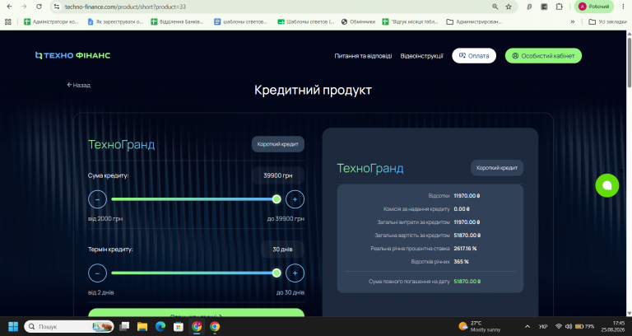Viewport: 632px width, 336px height.
Task: Open the clock showing 17:45
Action: pos(615,326)
